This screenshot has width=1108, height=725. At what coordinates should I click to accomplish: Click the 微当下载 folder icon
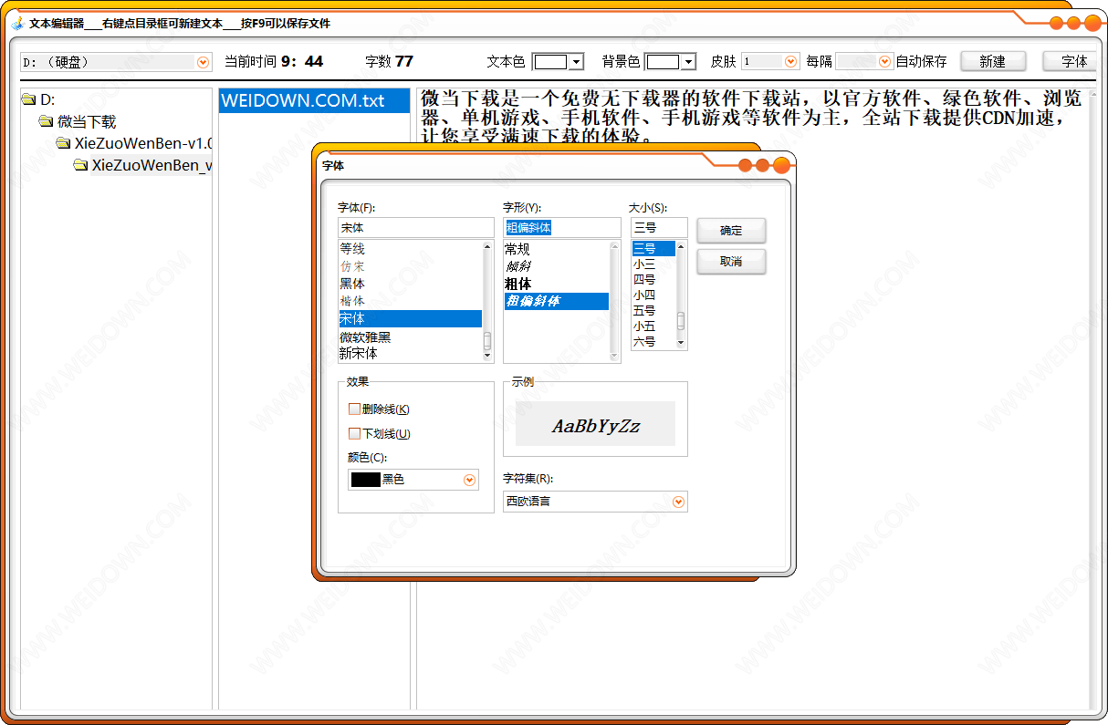(x=47, y=121)
